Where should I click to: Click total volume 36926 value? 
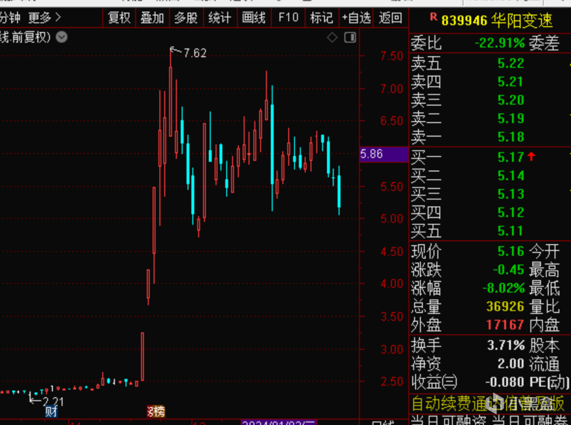coord(505,306)
